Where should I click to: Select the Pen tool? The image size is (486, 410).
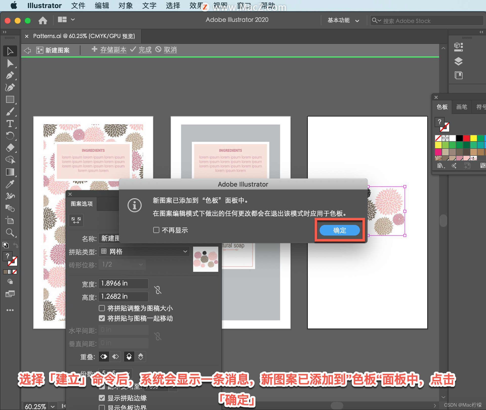[x=10, y=75]
